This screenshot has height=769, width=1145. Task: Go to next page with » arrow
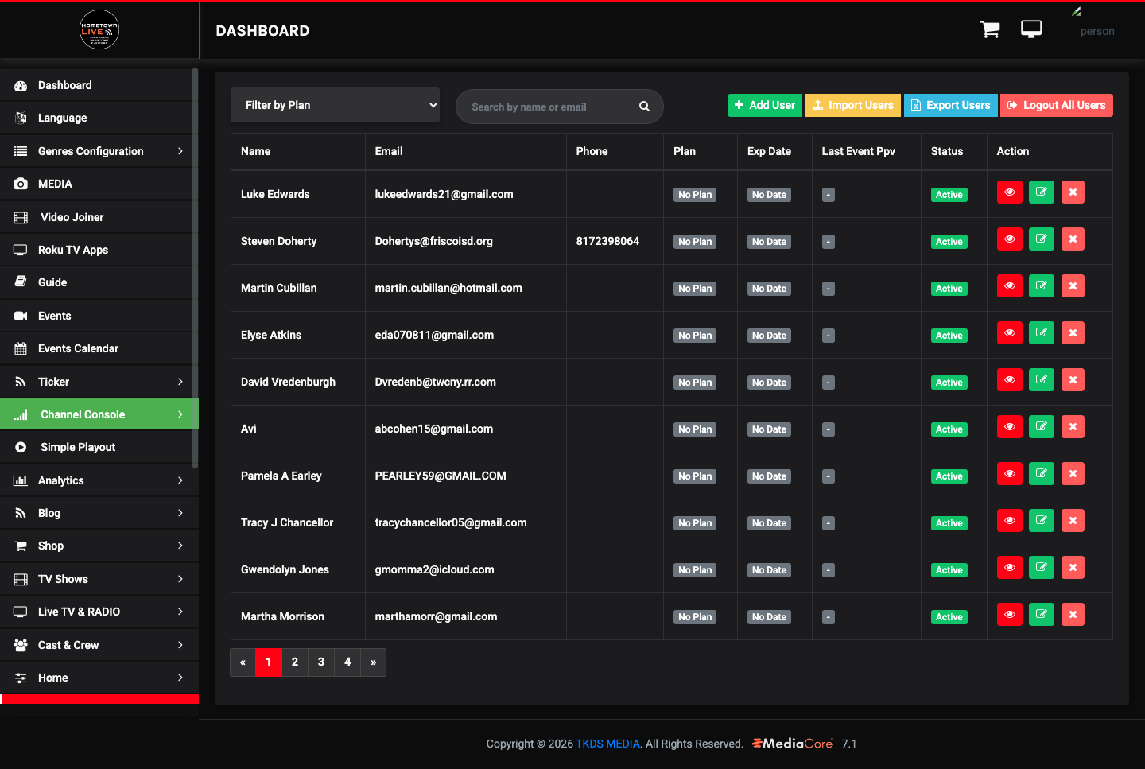tap(373, 662)
